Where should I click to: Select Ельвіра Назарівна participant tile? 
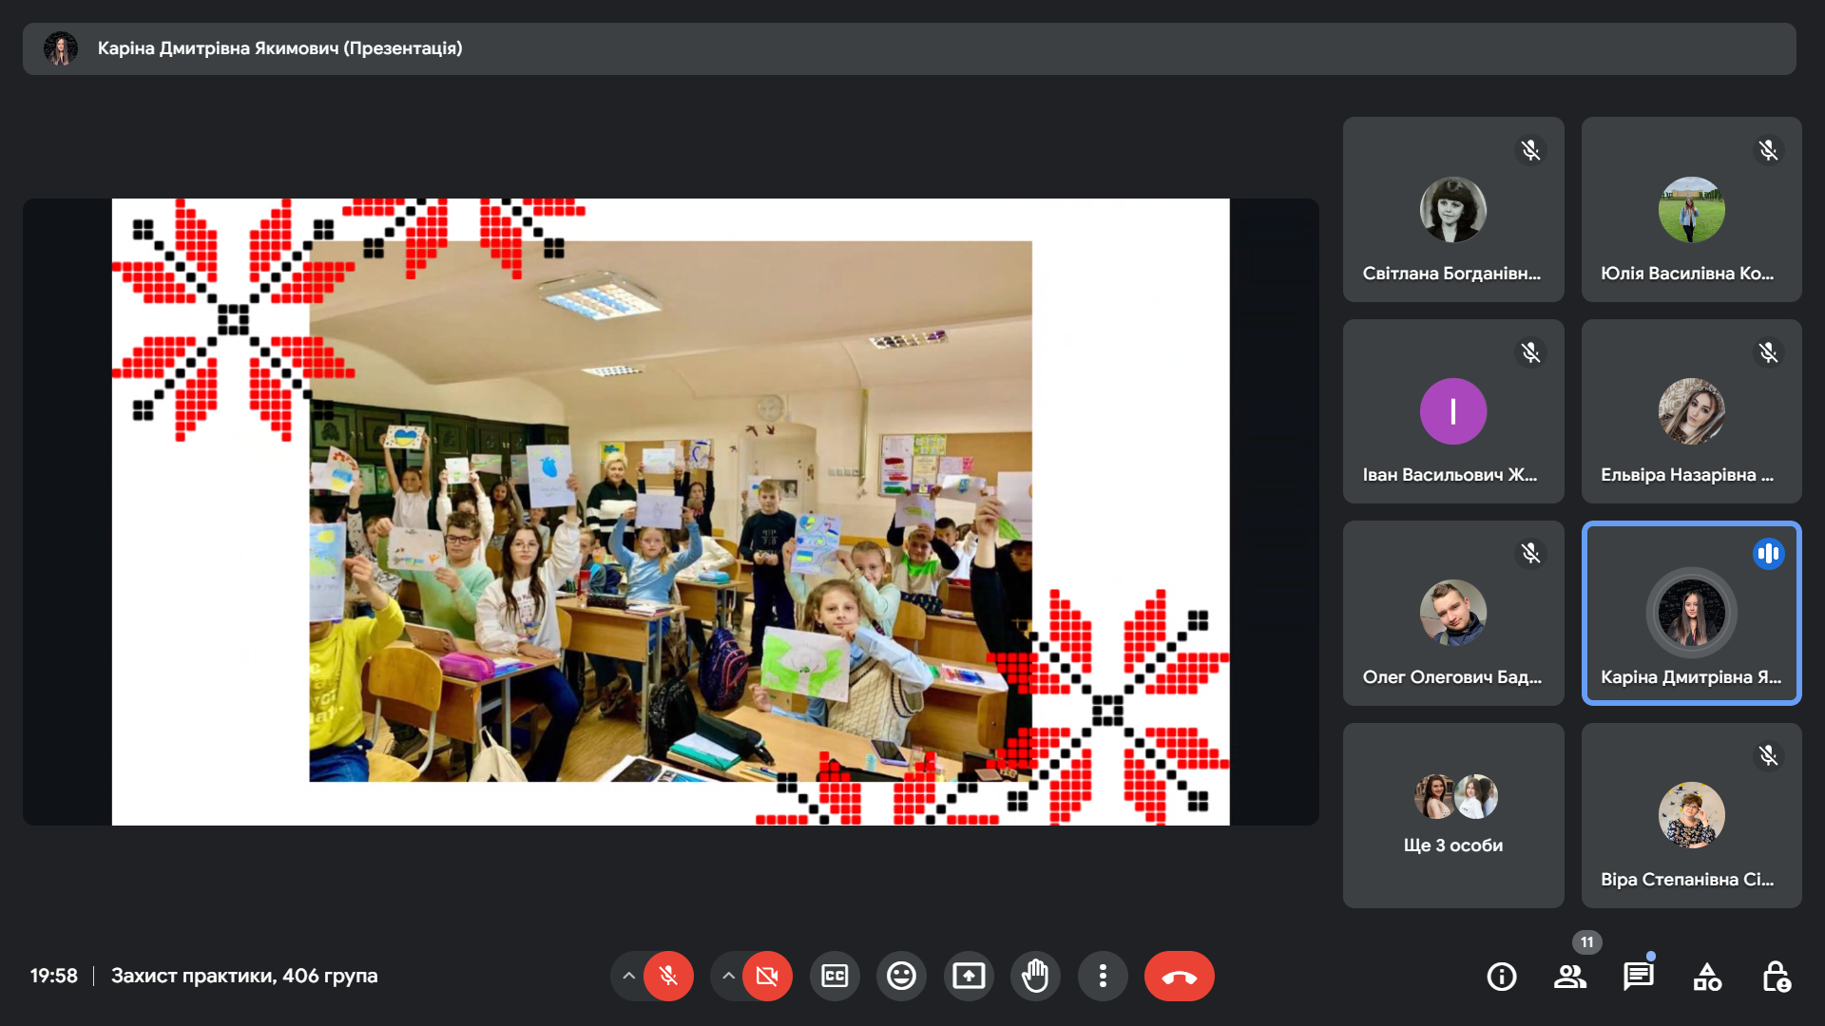1691,411
